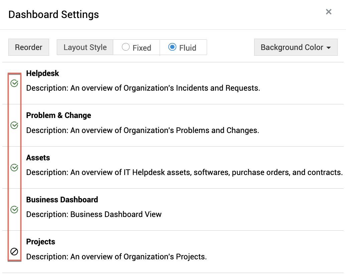Image resolution: width=346 pixels, height=274 pixels.
Task: Click the Assets dashboard title
Action: click(38, 158)
